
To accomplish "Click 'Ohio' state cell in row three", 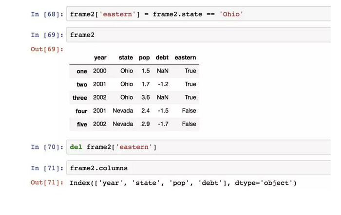I will [x=127, y=97].
